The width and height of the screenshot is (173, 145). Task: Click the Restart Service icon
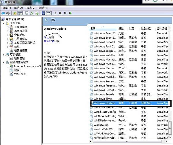(70, 13)
